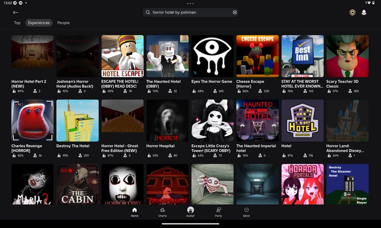Screen dimensions: 381x228
Task: Open Horror Hospital thumbnail
Action: tap(168, 120)
